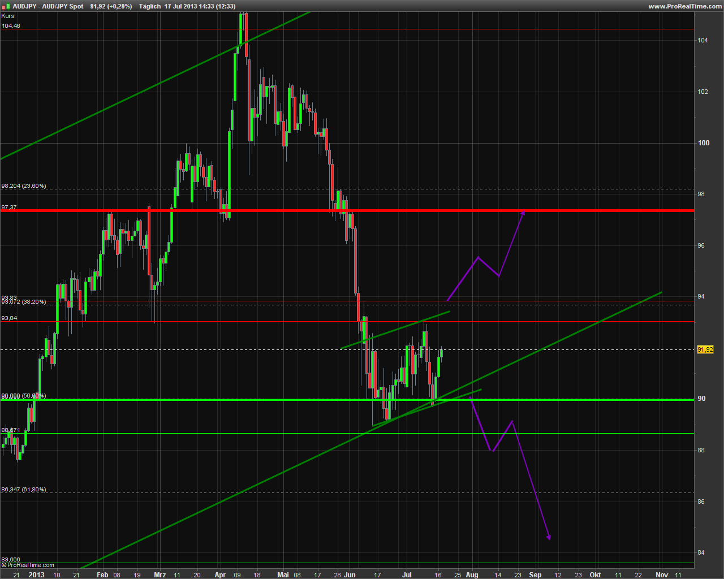Click the 93,04 red line label

pos(10,318)
